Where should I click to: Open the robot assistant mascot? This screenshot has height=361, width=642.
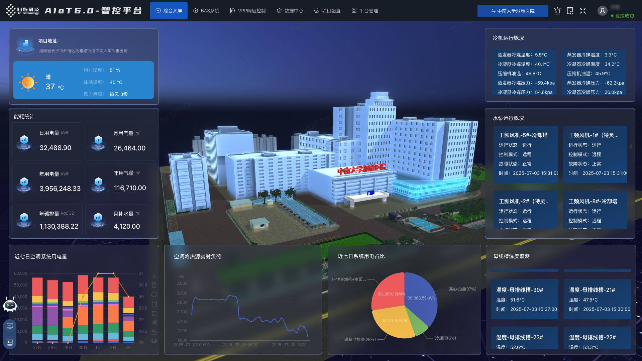point(10,305)
